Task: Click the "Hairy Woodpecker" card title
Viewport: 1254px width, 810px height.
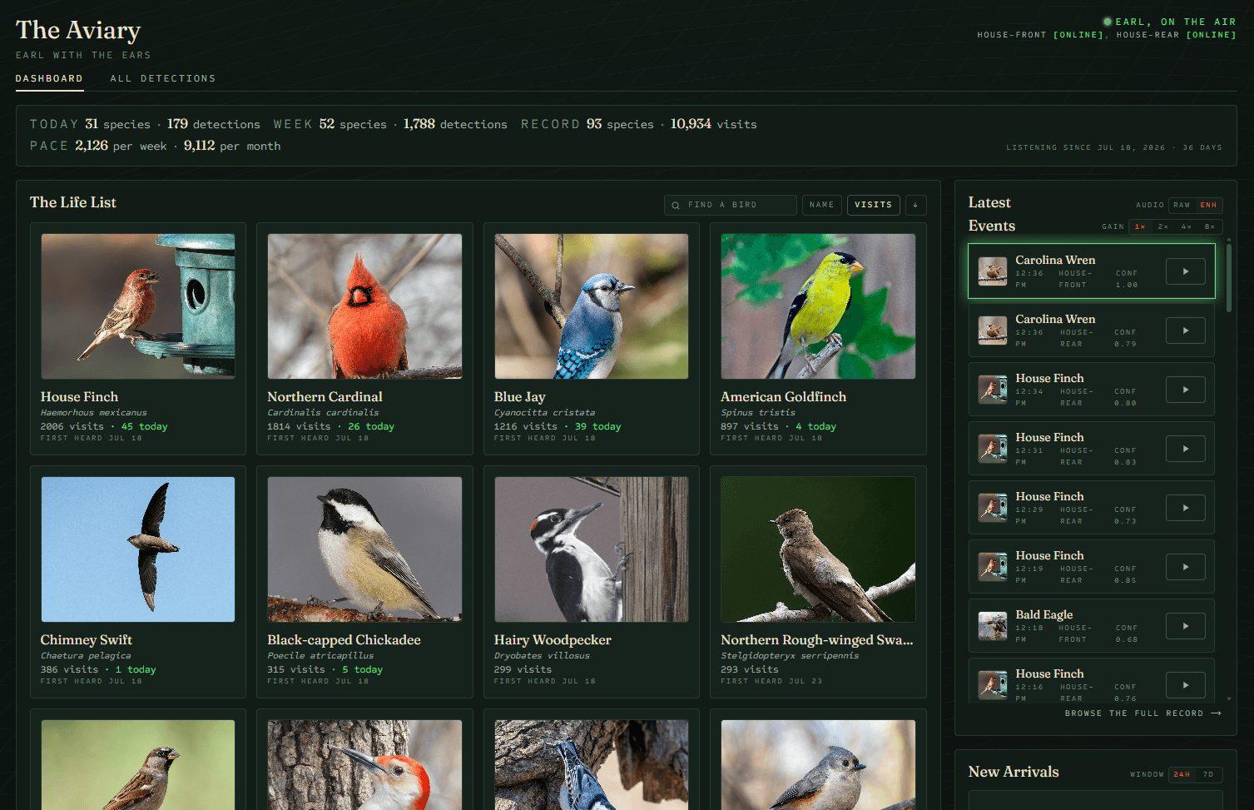Action: point(553,640)
